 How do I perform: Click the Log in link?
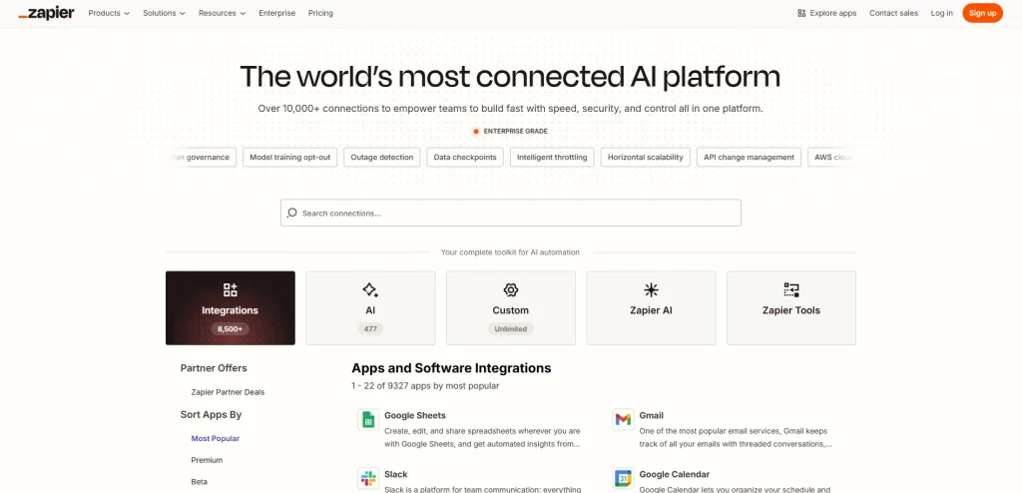(942, 13)
